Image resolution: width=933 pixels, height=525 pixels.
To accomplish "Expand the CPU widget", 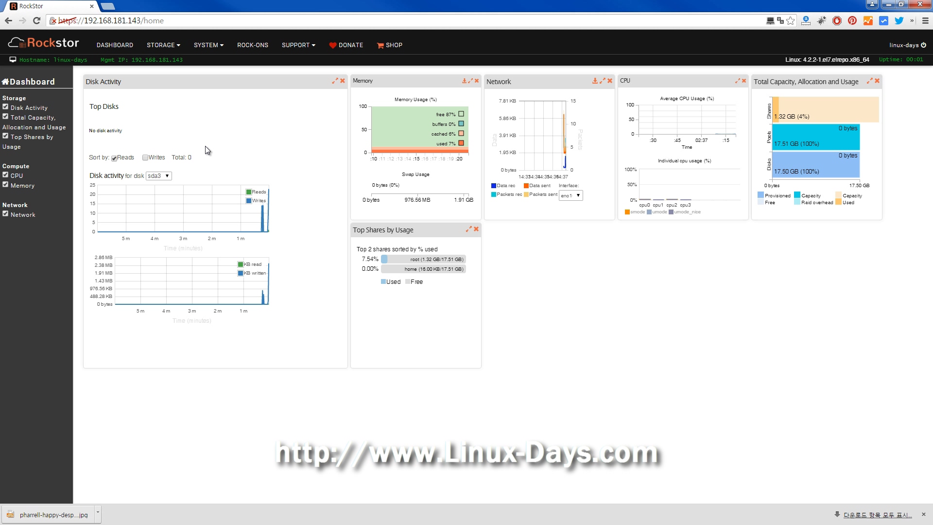I will (x=738, y=81).
